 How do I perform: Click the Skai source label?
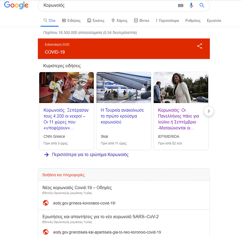pyautogui.click(x=104, y=137)
